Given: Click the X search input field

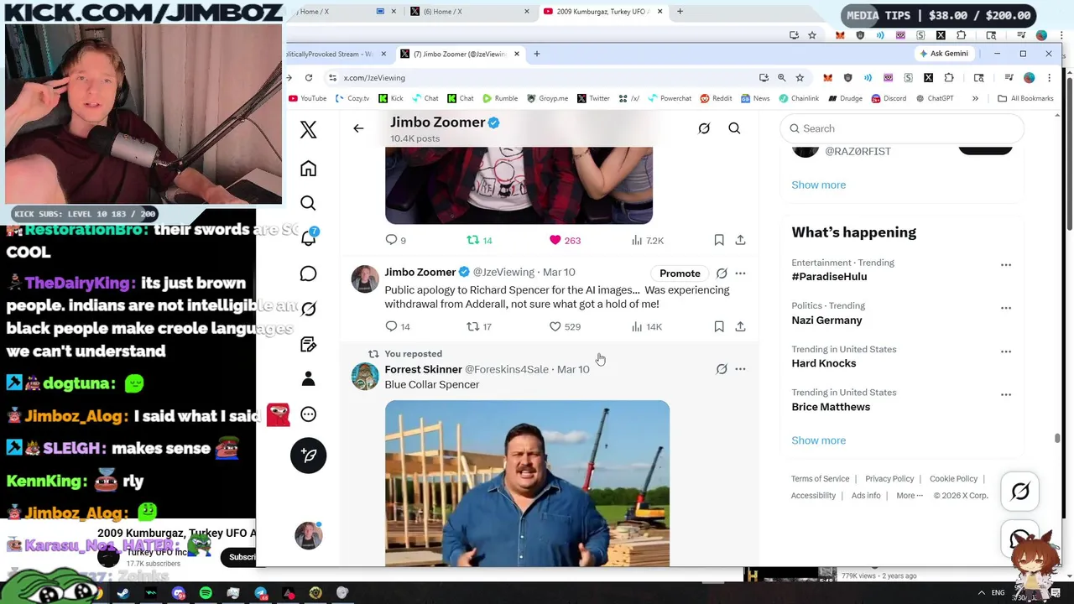Looking at the screenshot, I should (902, 128).
